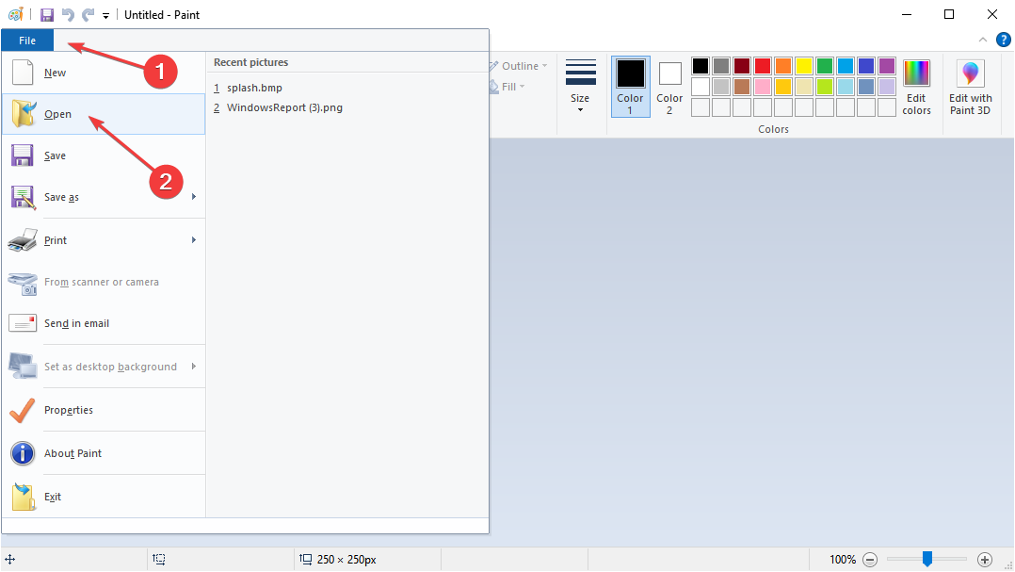The height and width of the screenshot is (572, 1015).
Task: Click the printer icon
Action: click(23, 239)
